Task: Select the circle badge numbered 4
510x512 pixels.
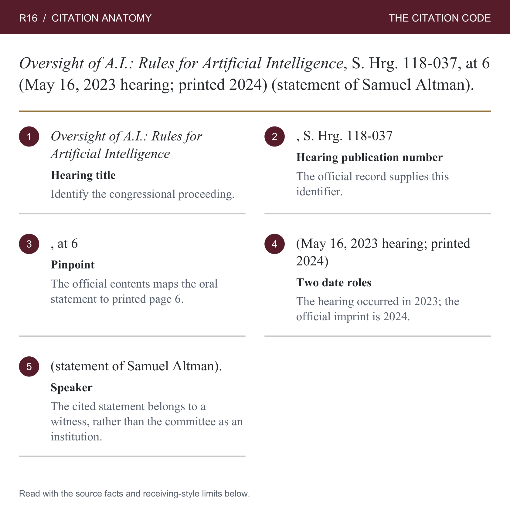Action: click(x=274, y=244)
